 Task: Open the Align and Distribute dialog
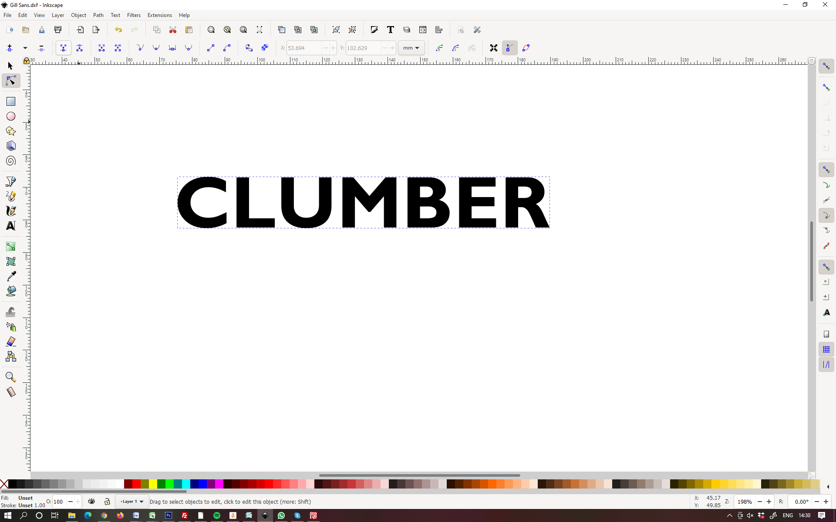(x=439, y=30)
